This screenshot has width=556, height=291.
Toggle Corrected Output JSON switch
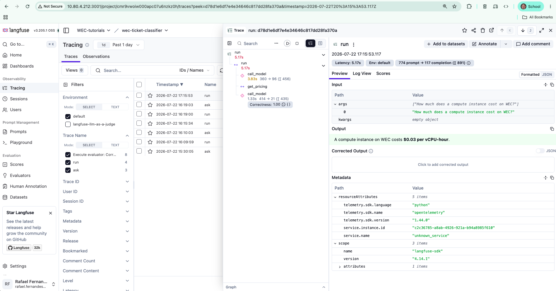[540, 151]
